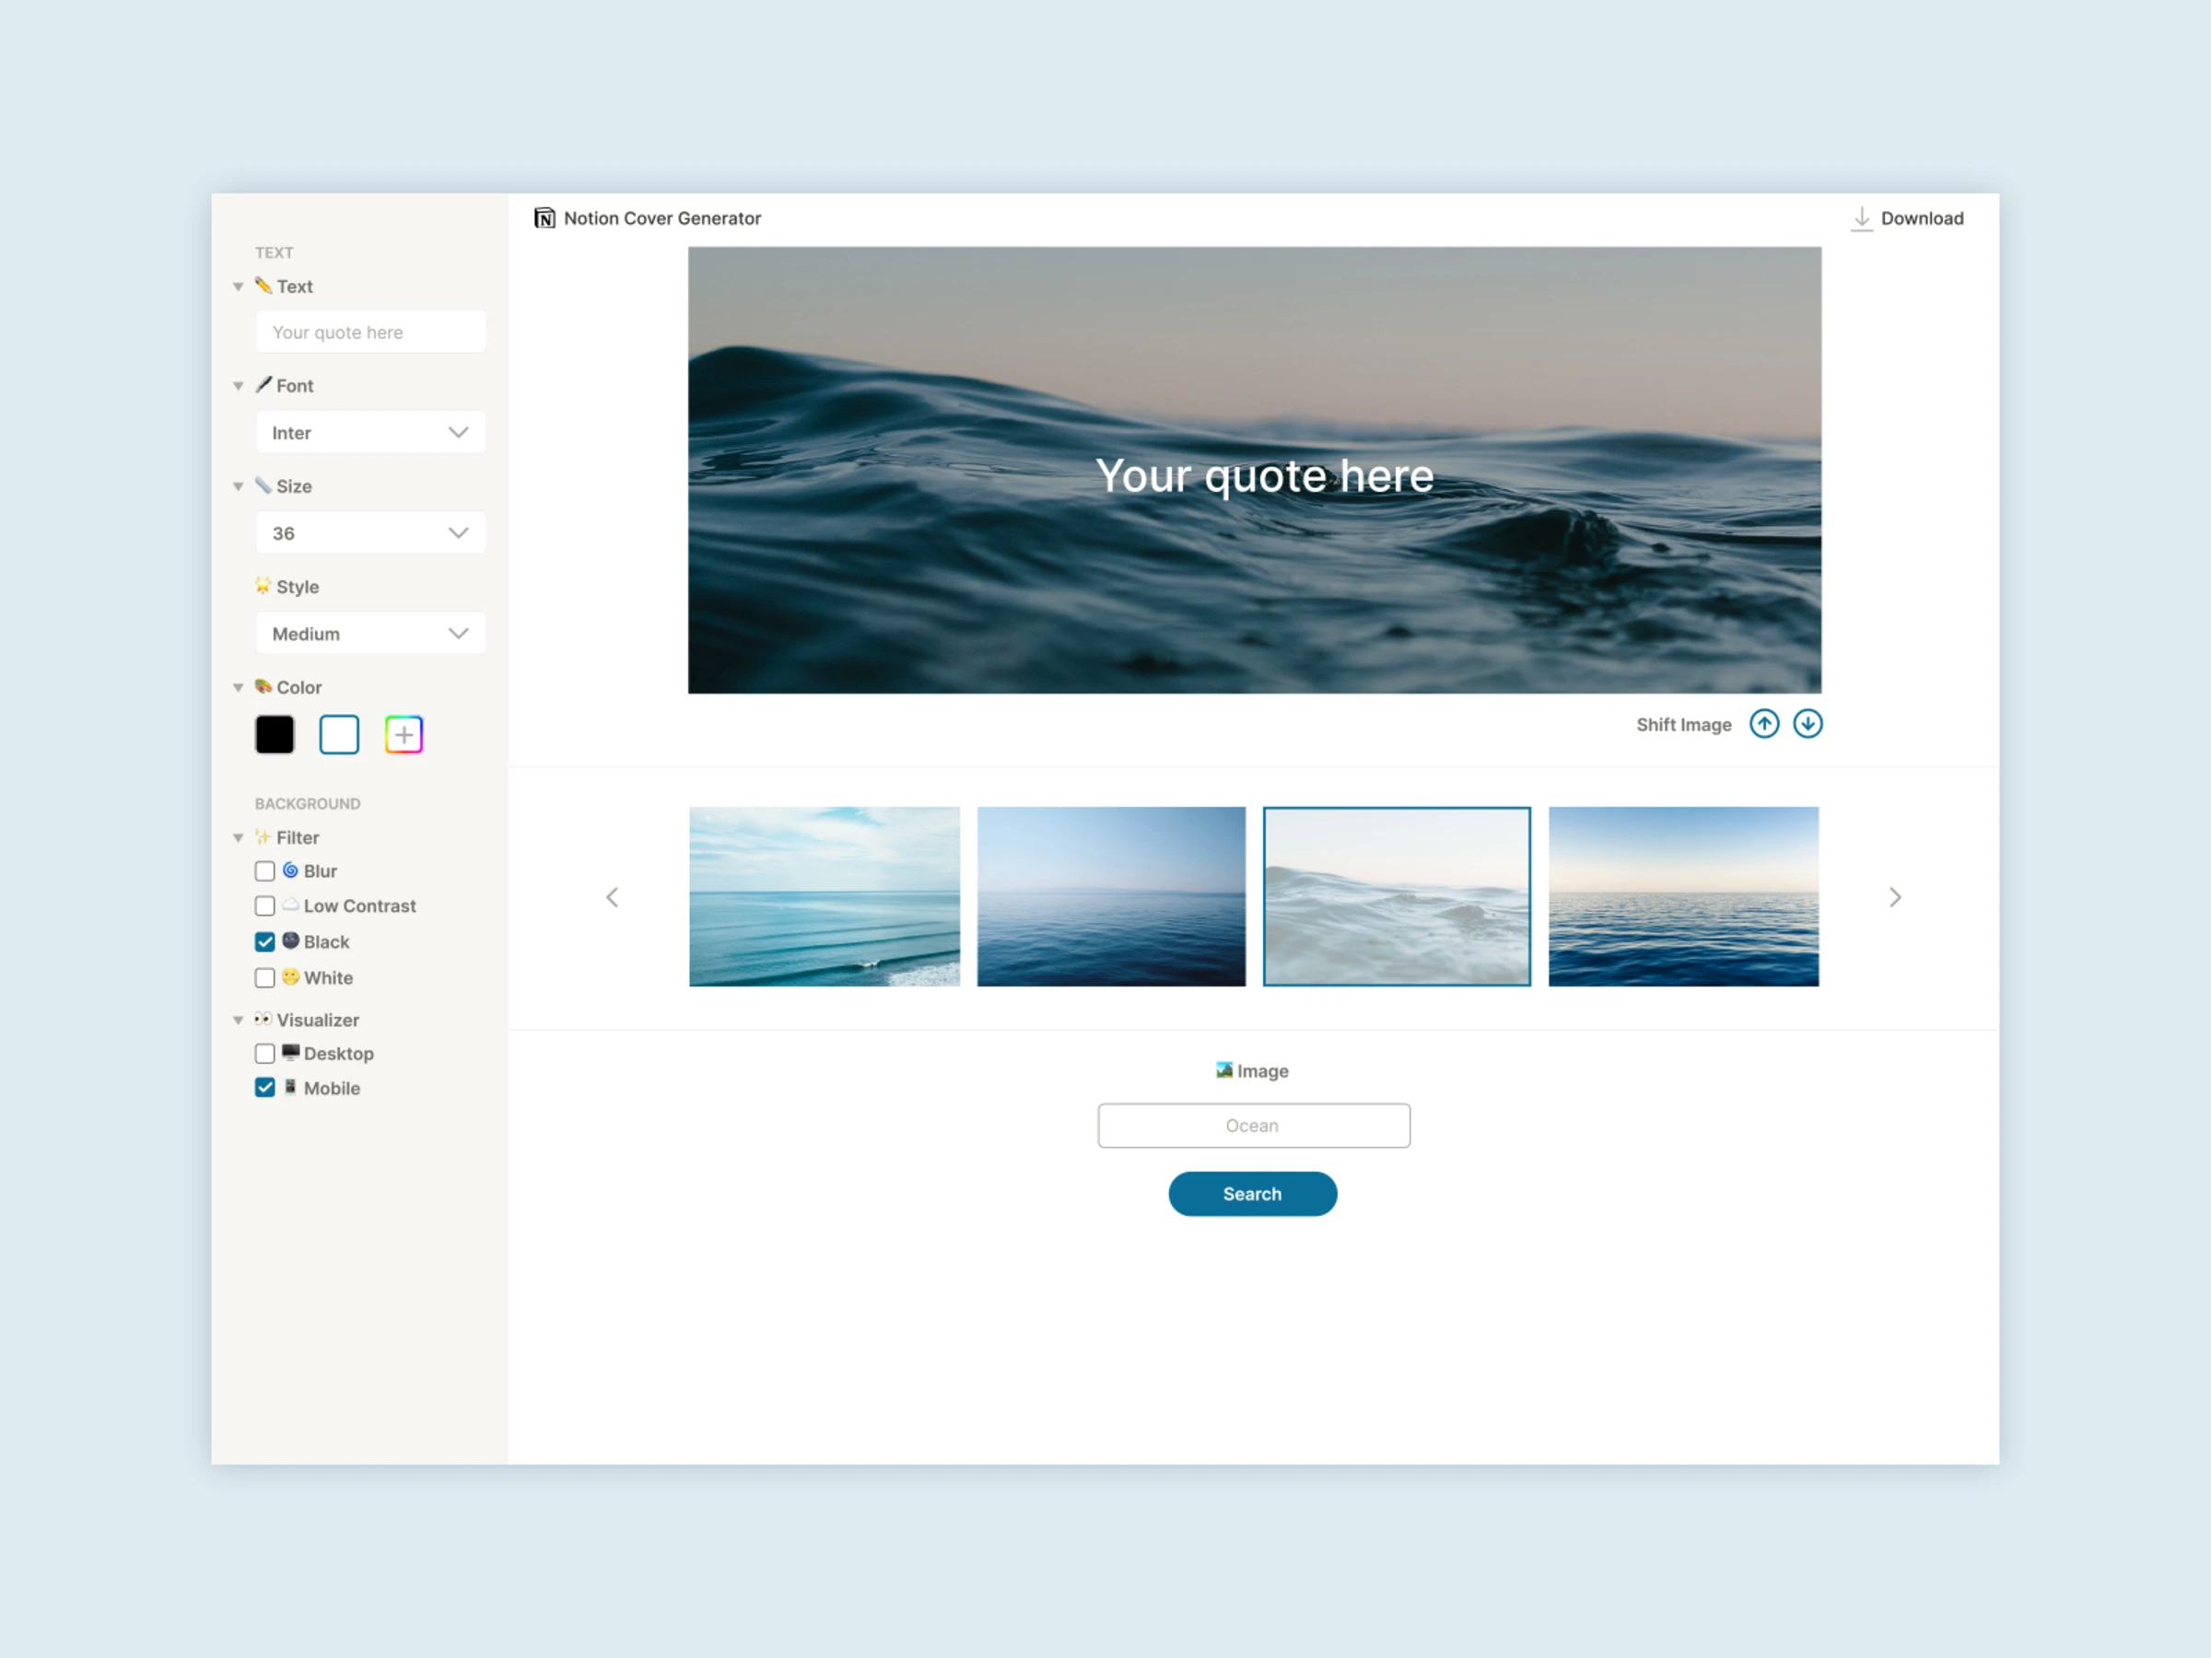Select the black color swatch
This screenshot has width=2211, height=1658.
tap(275, 733)
